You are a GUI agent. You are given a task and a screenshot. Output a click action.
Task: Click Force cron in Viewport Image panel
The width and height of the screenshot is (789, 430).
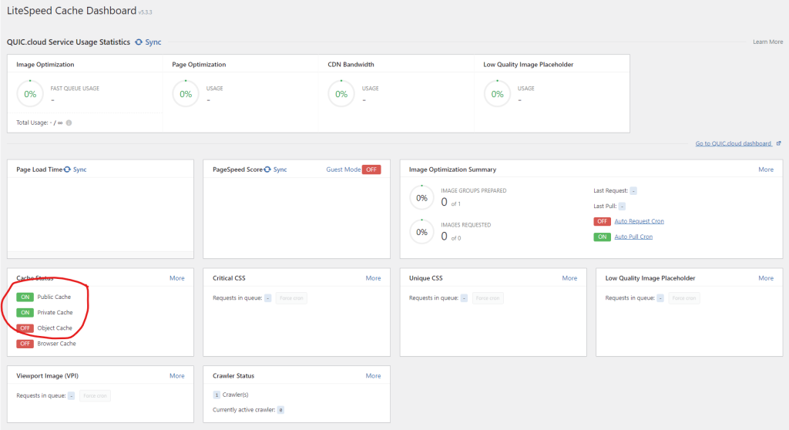(x=95, y=396)
